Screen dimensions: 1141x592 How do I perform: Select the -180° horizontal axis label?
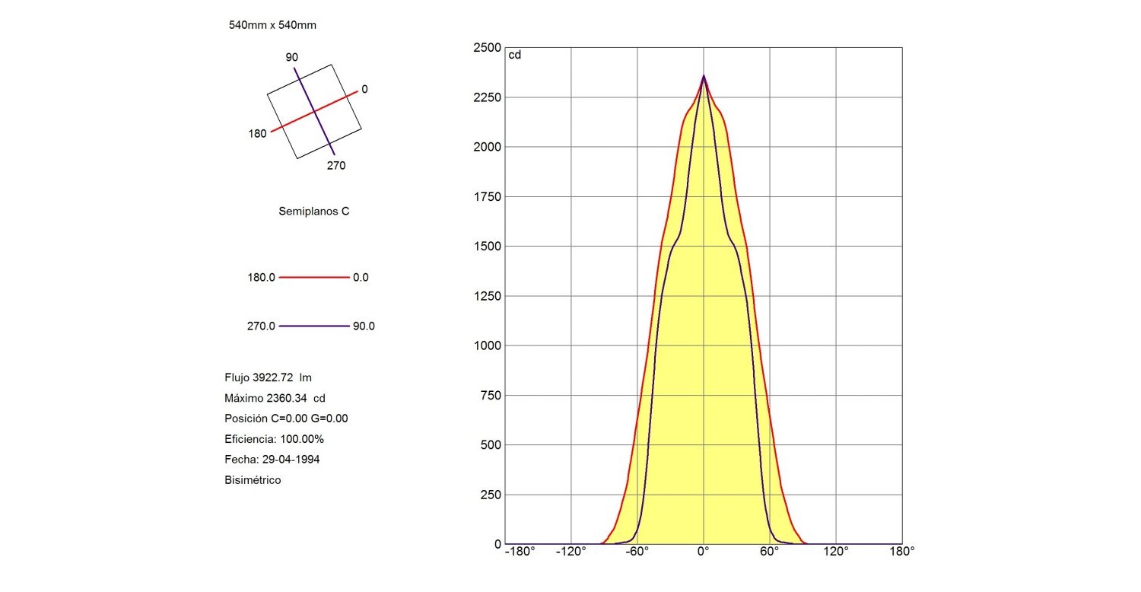(x=520, y=552)
